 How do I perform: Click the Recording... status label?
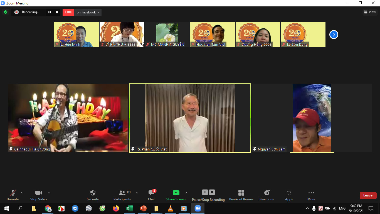[31, 12]
